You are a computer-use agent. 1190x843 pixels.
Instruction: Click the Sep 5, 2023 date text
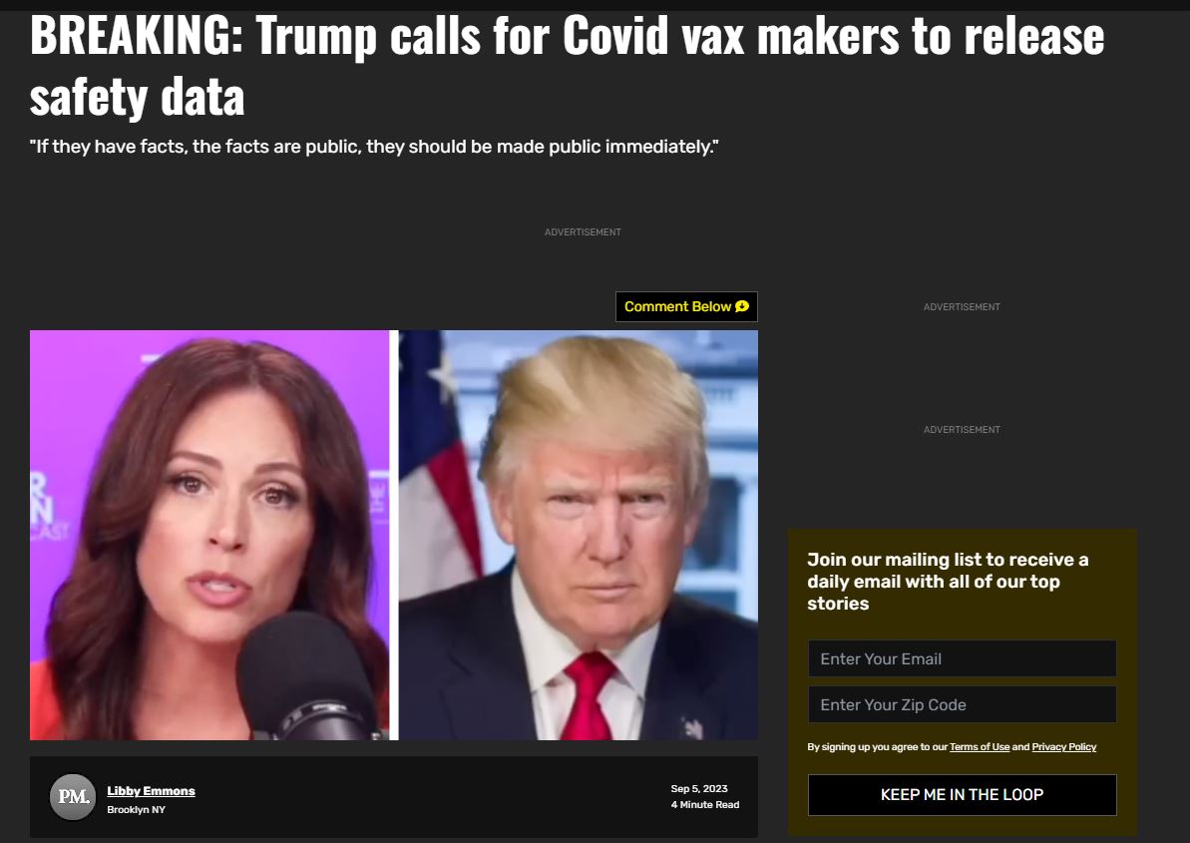pos(699,789)
